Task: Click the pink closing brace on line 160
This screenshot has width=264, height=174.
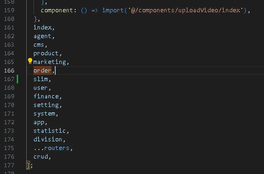Action: [35, 19]
